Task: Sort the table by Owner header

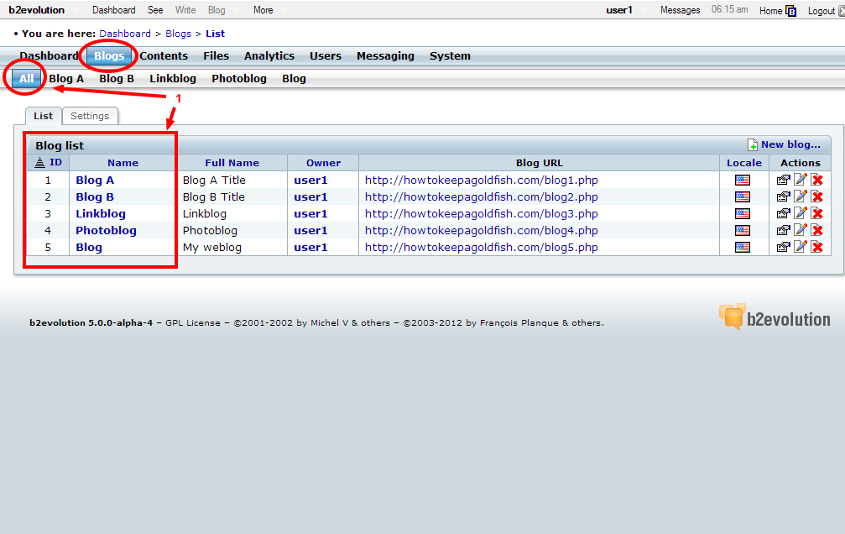Action: pyautogui.click(x=323, y=163)
